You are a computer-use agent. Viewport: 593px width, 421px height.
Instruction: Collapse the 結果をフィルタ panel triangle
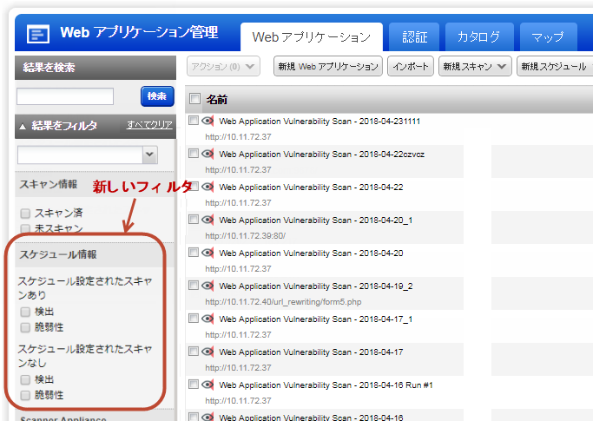pyautogui.click(x=23, y=127)
